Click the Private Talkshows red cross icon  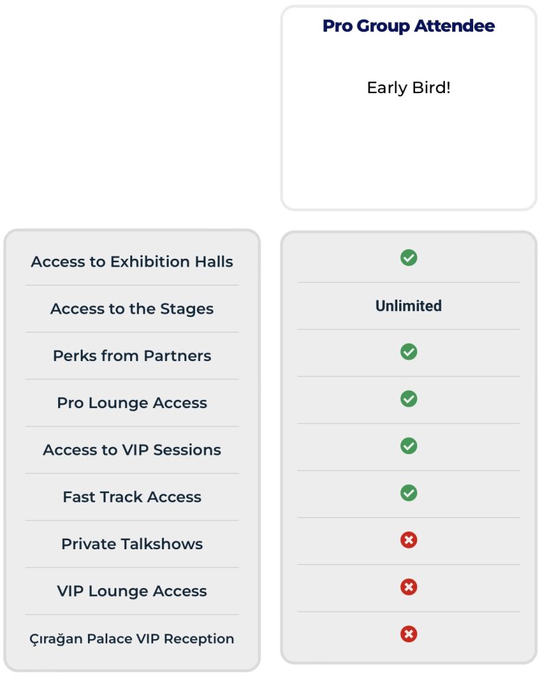pyautogui.click(x=408, y=540)
